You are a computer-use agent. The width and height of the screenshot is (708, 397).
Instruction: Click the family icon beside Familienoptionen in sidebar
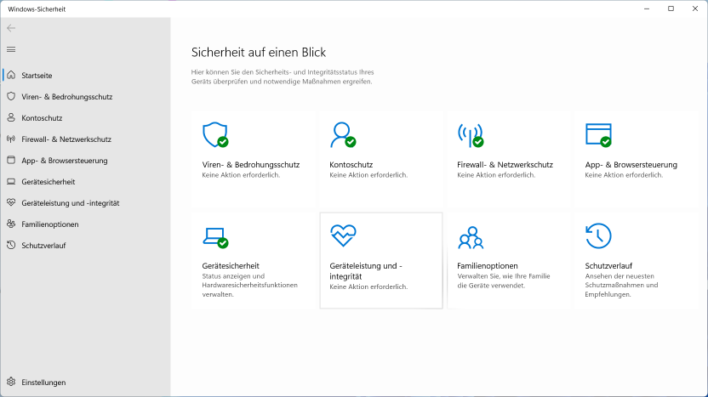pos(11,224)
